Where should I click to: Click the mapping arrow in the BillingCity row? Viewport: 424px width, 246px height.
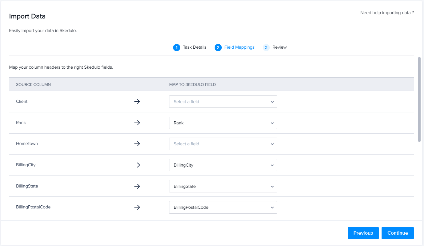point(137,165)
